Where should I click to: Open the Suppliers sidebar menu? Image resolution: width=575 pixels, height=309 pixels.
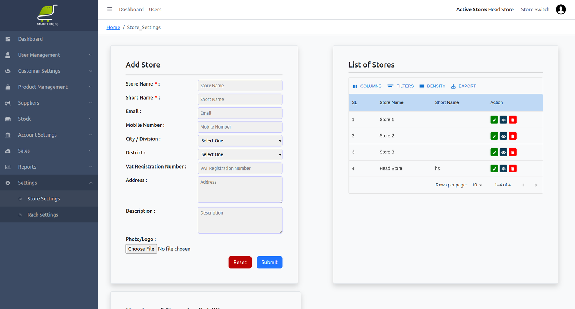click(49, 103)
